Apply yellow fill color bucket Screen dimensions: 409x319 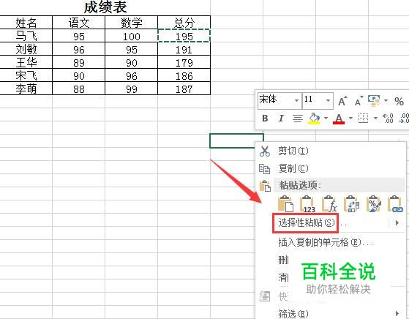(x=315, y=119)
